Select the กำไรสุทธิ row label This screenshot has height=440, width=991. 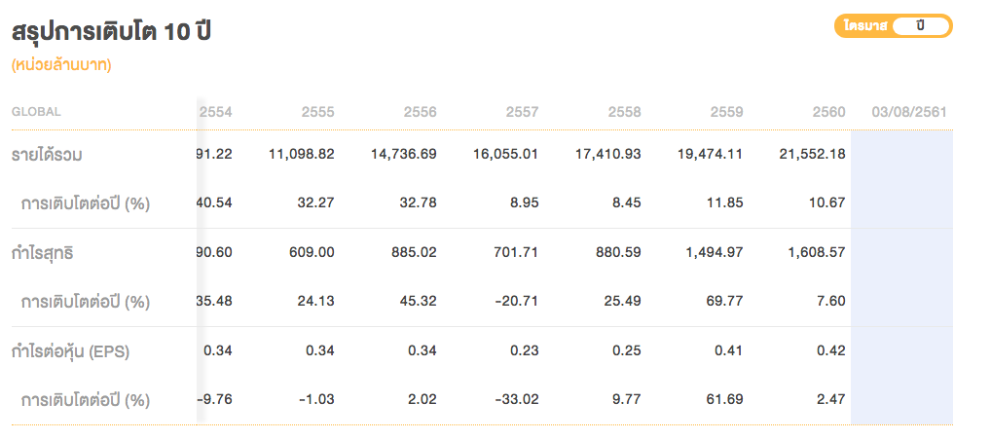43,253
